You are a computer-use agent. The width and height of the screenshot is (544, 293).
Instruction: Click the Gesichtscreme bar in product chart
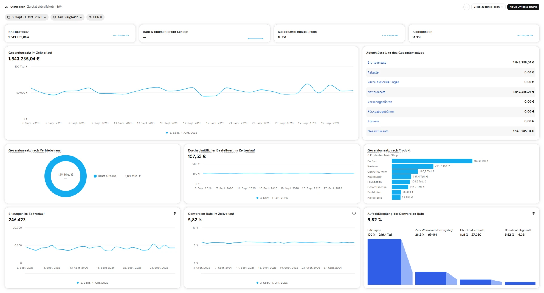405,171
